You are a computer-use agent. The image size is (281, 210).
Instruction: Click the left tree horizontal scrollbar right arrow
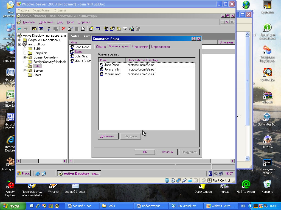65,161
